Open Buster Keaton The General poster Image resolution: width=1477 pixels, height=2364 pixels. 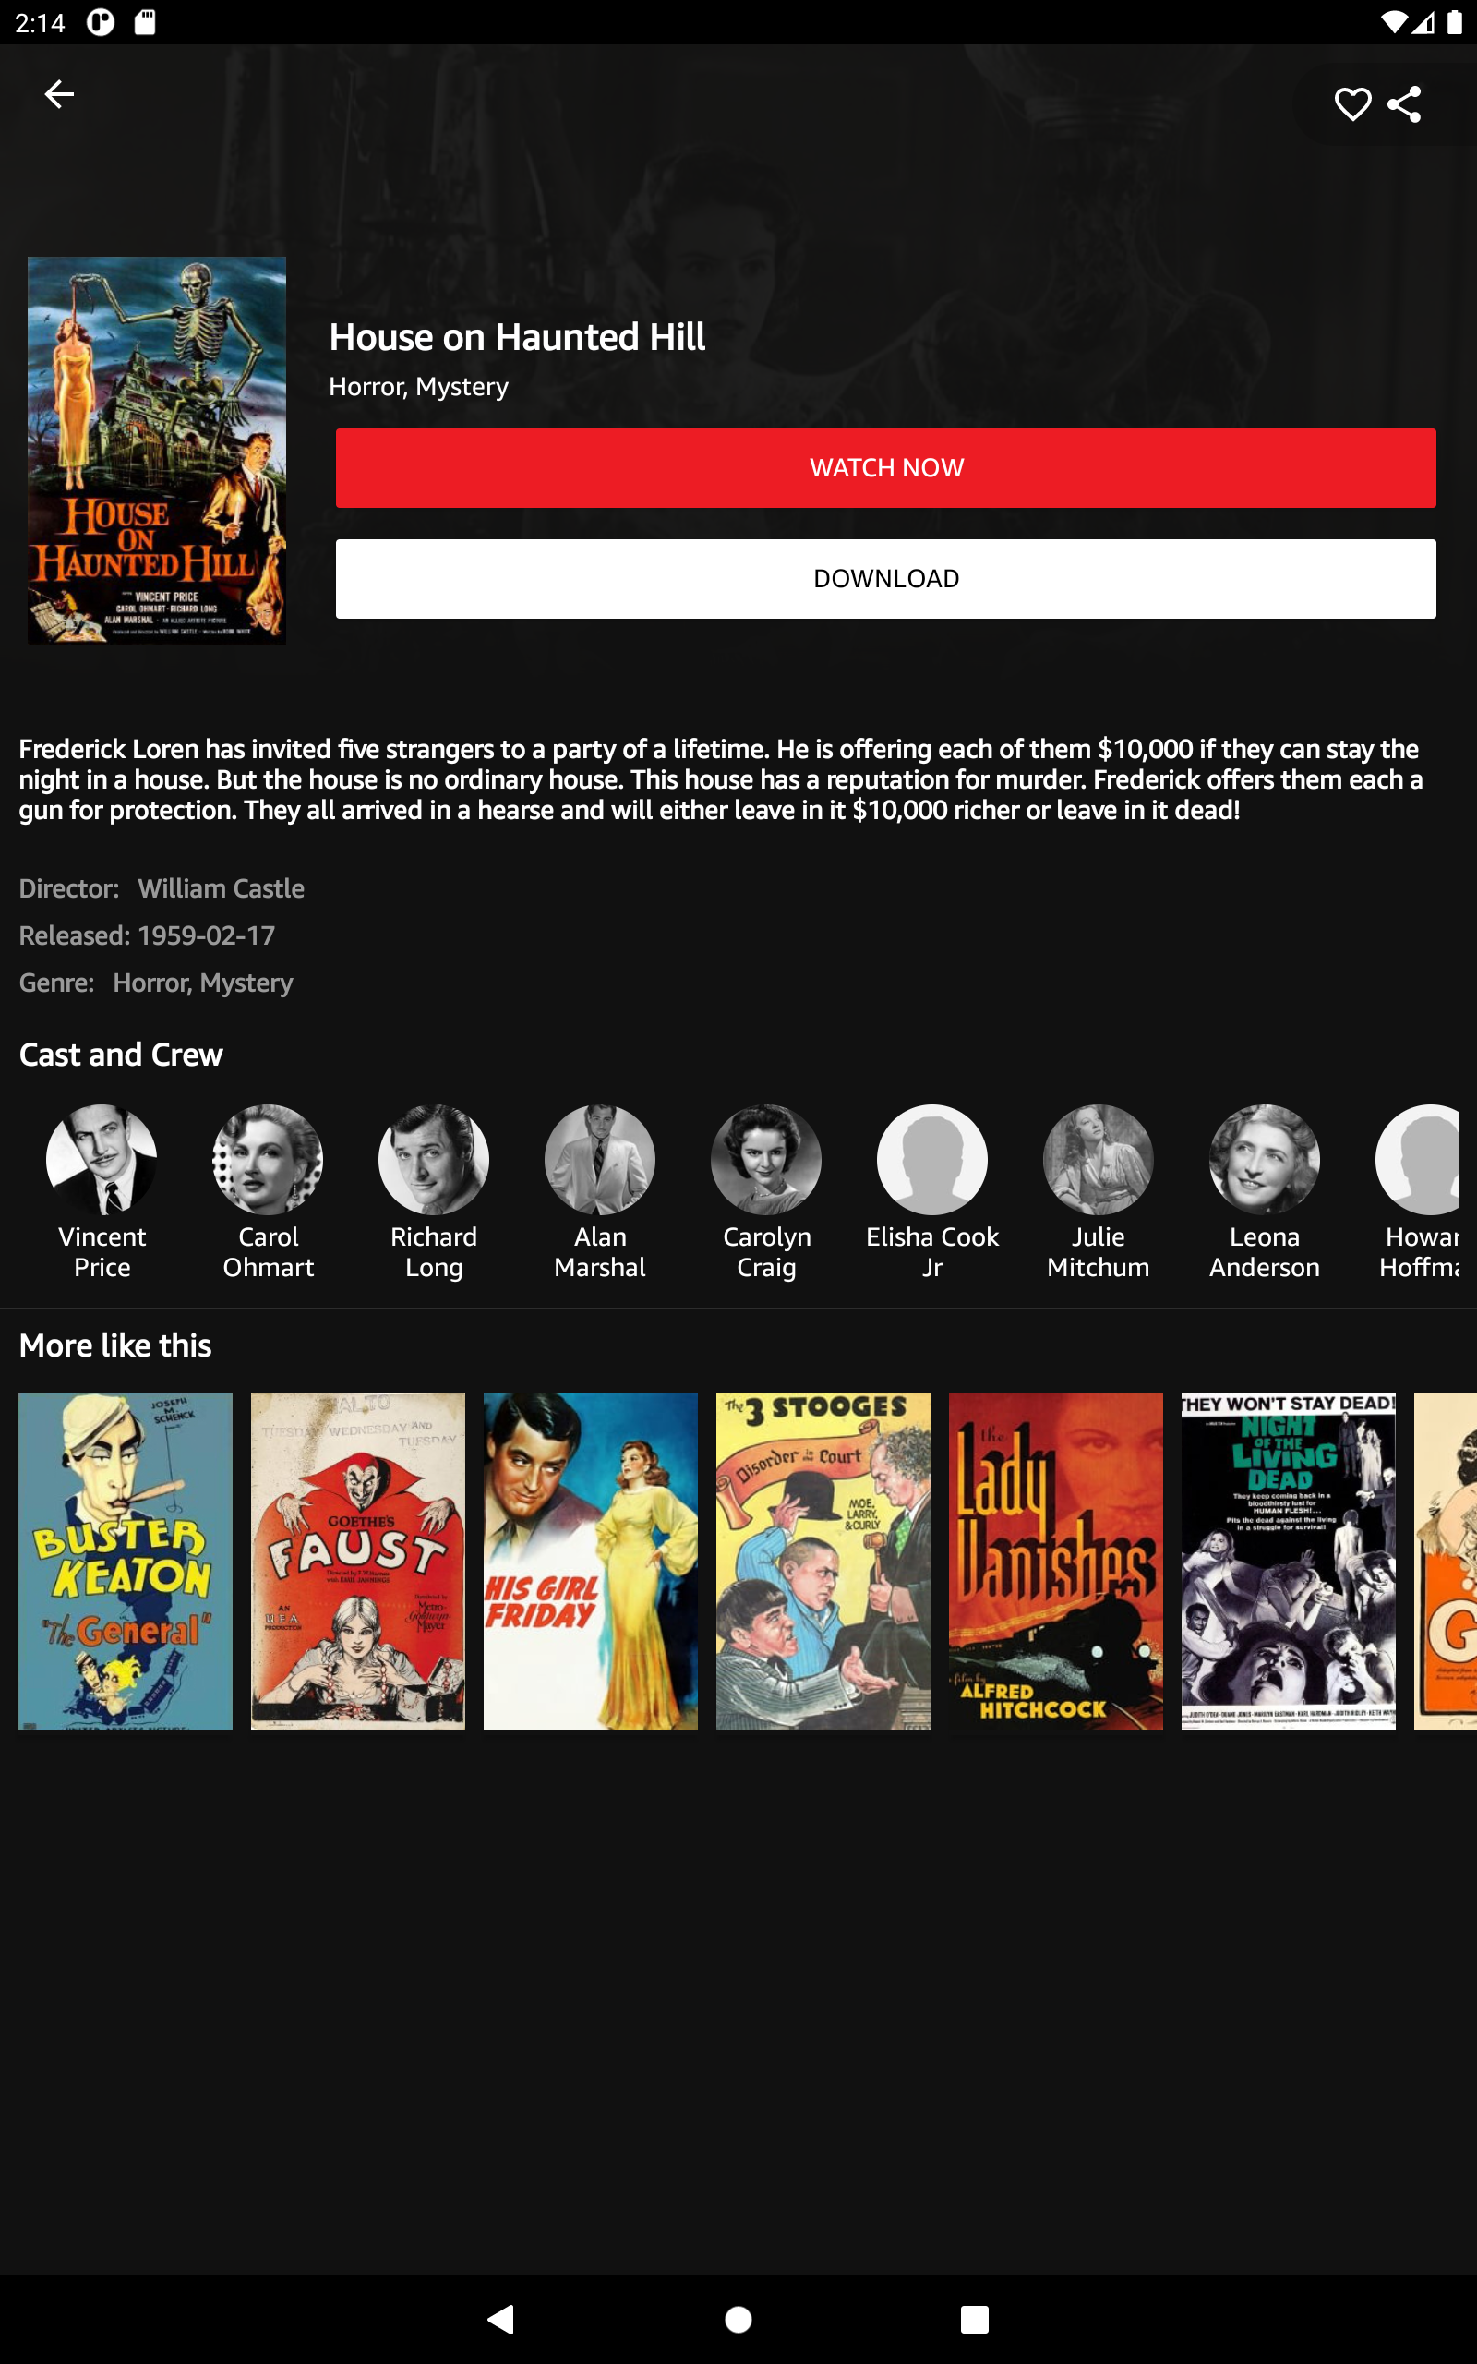pyautogui.click(x=125, y=1561)
